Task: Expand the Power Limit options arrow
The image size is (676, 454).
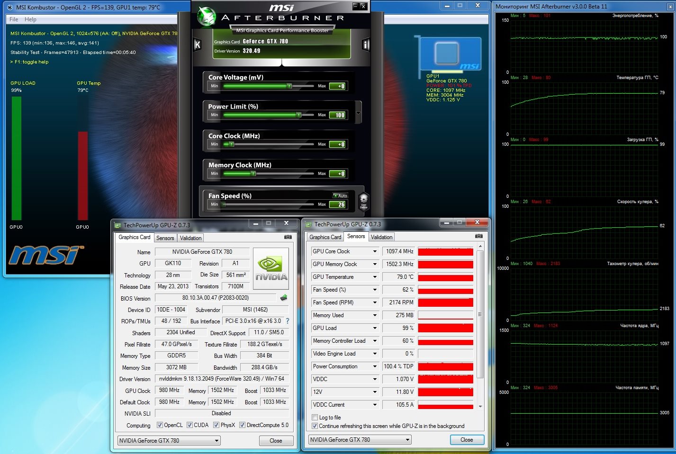Action: 358,113
